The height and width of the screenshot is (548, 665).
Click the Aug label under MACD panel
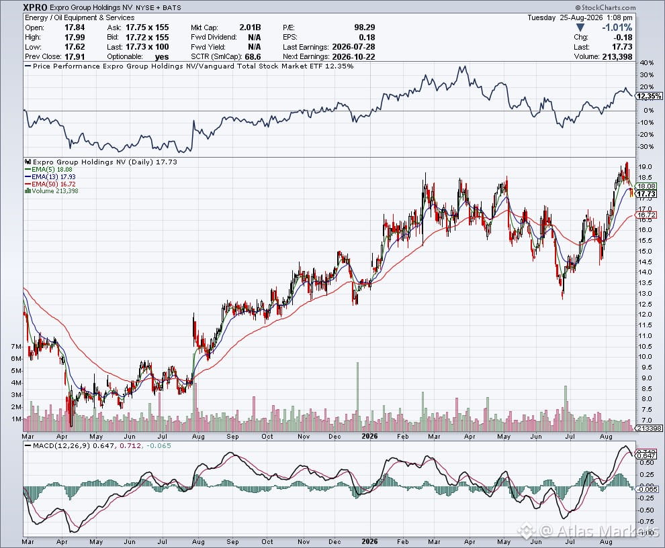(606, 542)
